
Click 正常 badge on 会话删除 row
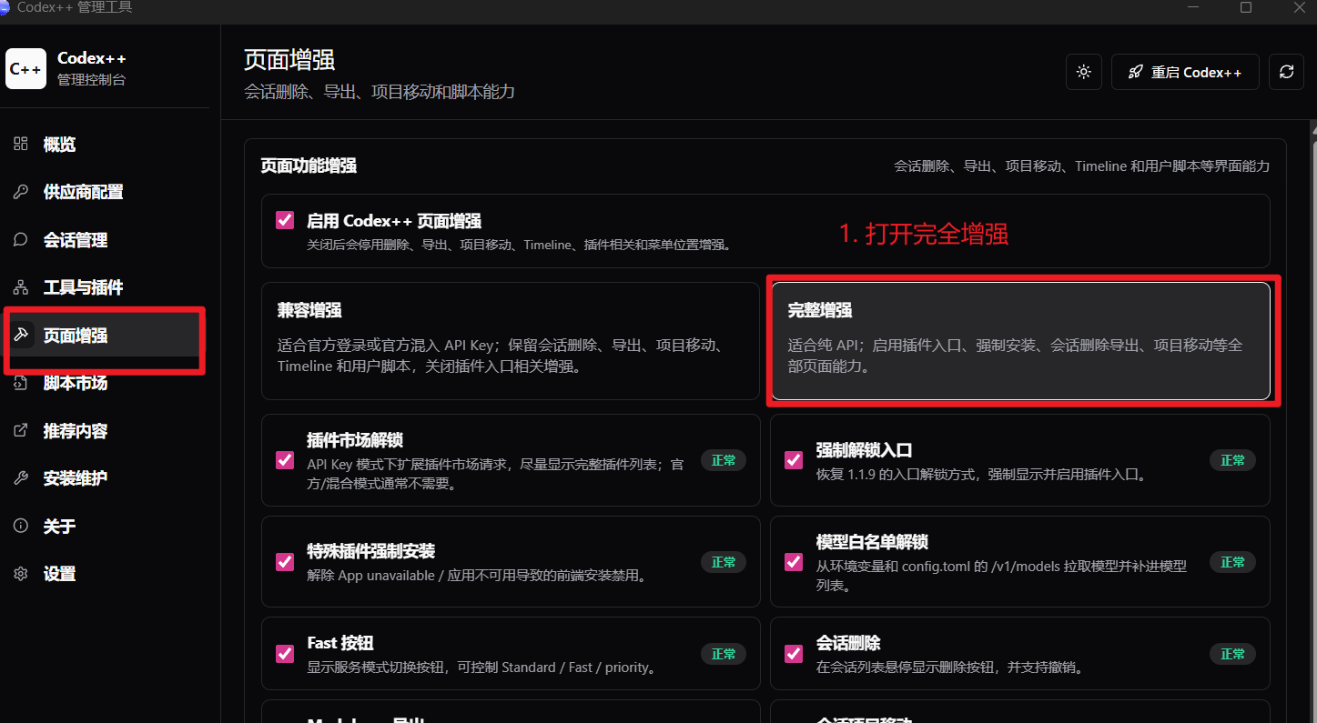1232,654
